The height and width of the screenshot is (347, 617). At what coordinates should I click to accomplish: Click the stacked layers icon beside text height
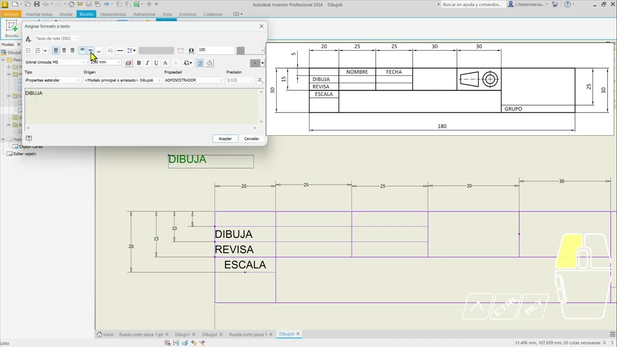[x=128, y=63]
